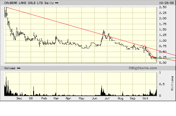Click the Feb month label
176x116 pixels.
click(x=44, y=98)
